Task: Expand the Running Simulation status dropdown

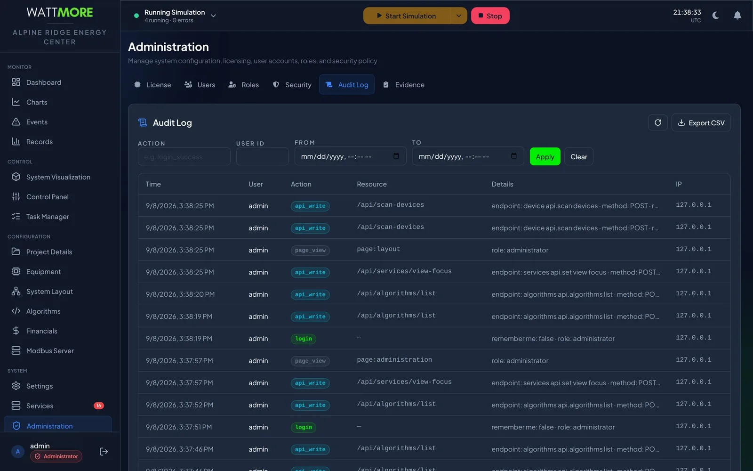Action: (213, 16)
